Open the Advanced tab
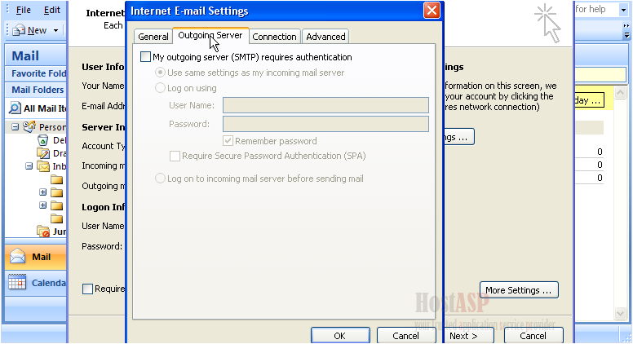 click(325, 37)
